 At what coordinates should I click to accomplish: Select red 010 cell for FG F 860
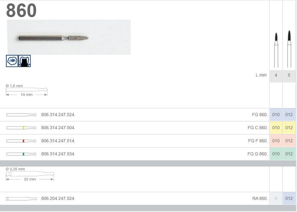(276, 141)
